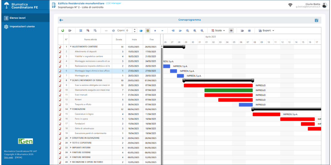Click the printer icon in toolbar

point(249,31)
